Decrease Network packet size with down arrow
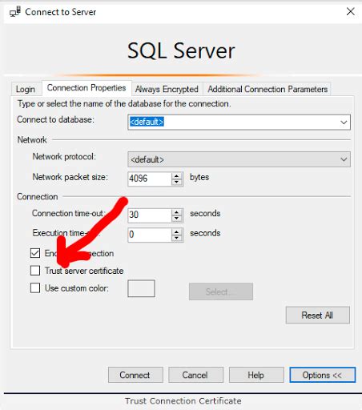362x410 pixels. pos(176,183)
